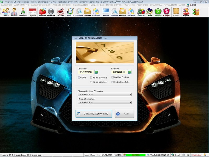Check Horário Cancelado checkbox
The image size is (209, 157).
coord(113,82)
